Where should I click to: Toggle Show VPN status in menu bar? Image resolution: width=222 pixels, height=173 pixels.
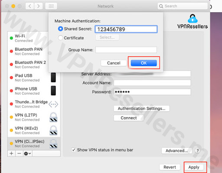point(74,150)
